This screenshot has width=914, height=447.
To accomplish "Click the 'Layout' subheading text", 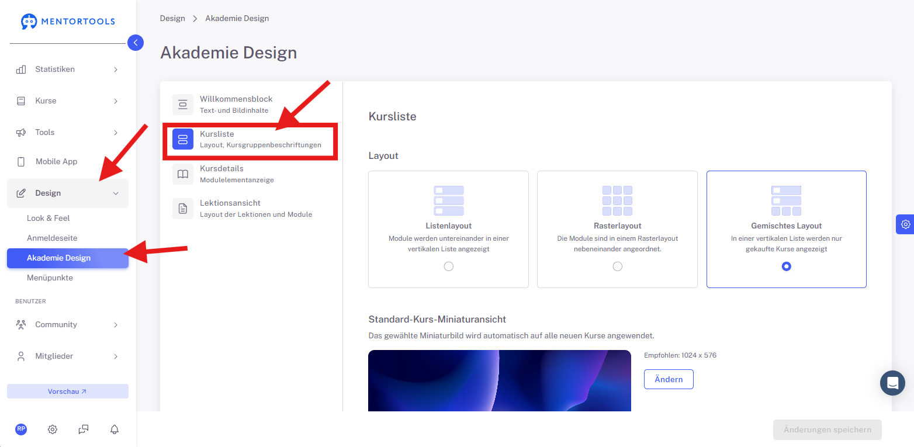I will point(383,156).
